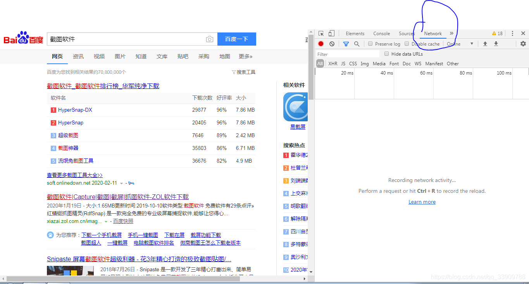The image size is (529, 284).
Task: Enable Preserve log checkbox
Action: click(370, 44)
